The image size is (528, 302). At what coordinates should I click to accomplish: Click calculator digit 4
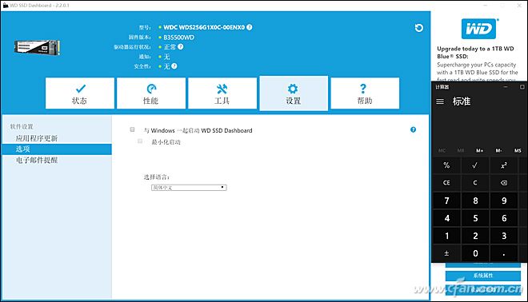coord(446,218)
